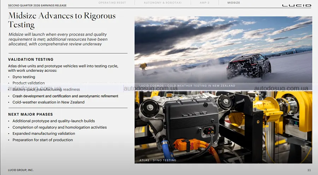318x175 pixels.
Task: Select the Operating Reset section tab
Action: tap(112, 2)
